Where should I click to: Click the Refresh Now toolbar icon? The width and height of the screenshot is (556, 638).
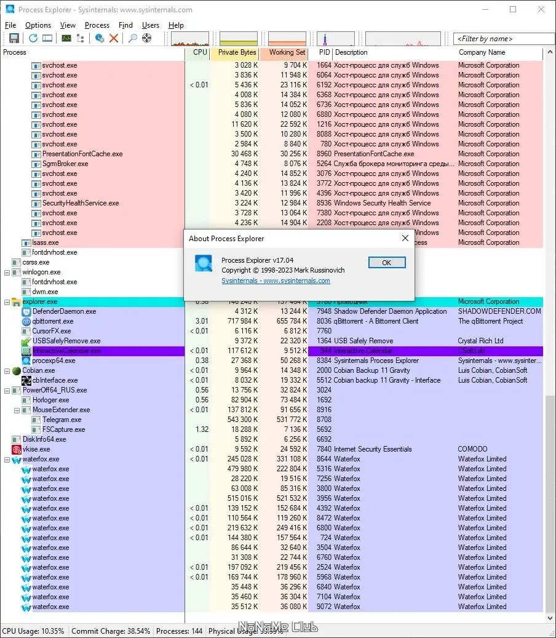coord(33,38)
